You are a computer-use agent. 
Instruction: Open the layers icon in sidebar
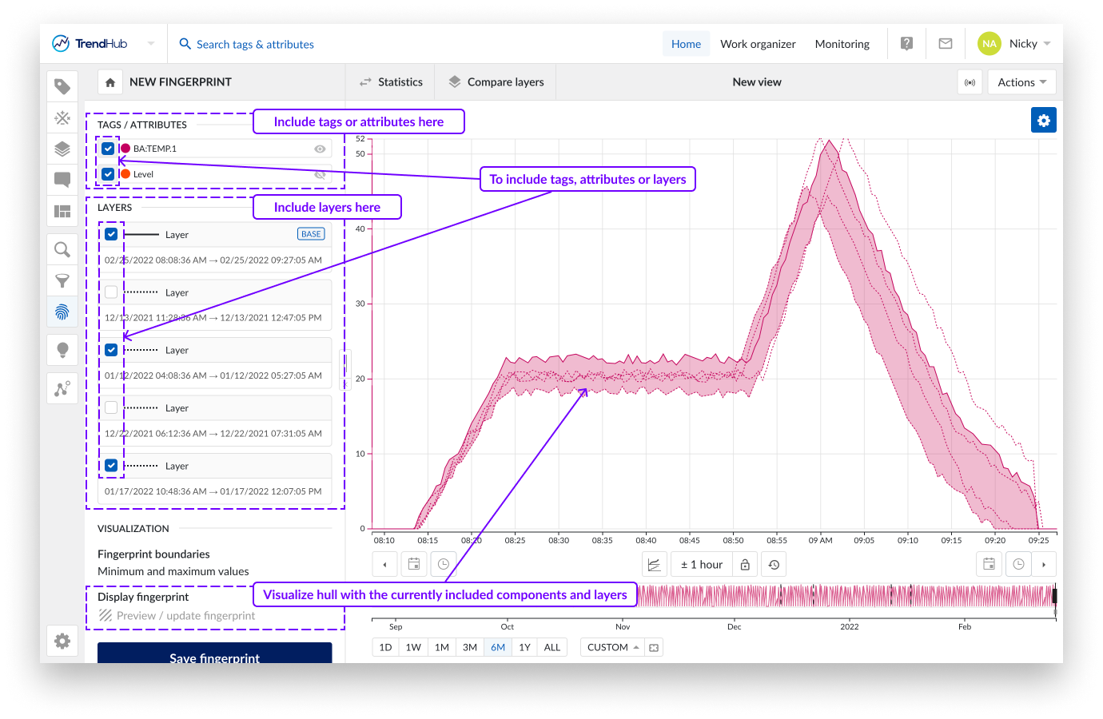[62, 149]
